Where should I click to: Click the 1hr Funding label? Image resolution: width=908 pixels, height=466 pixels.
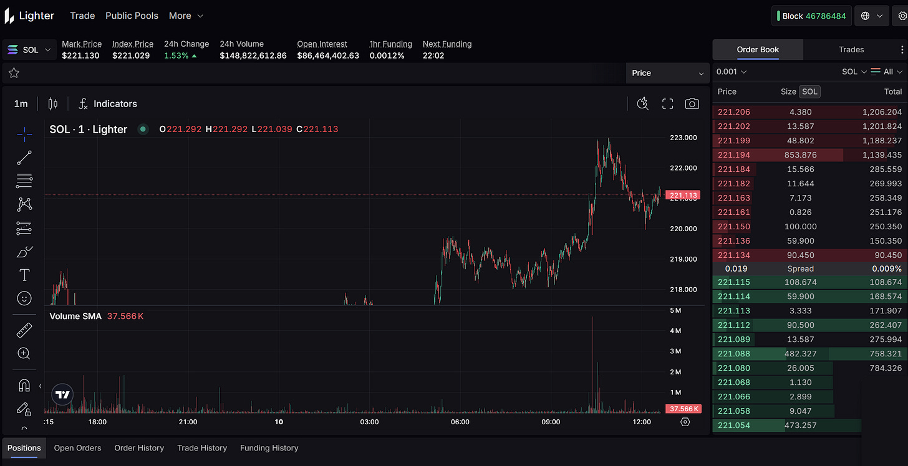[390, 44]
